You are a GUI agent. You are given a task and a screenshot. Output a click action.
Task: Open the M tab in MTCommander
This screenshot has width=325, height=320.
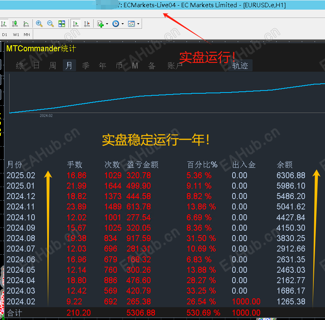click(135, 66)
